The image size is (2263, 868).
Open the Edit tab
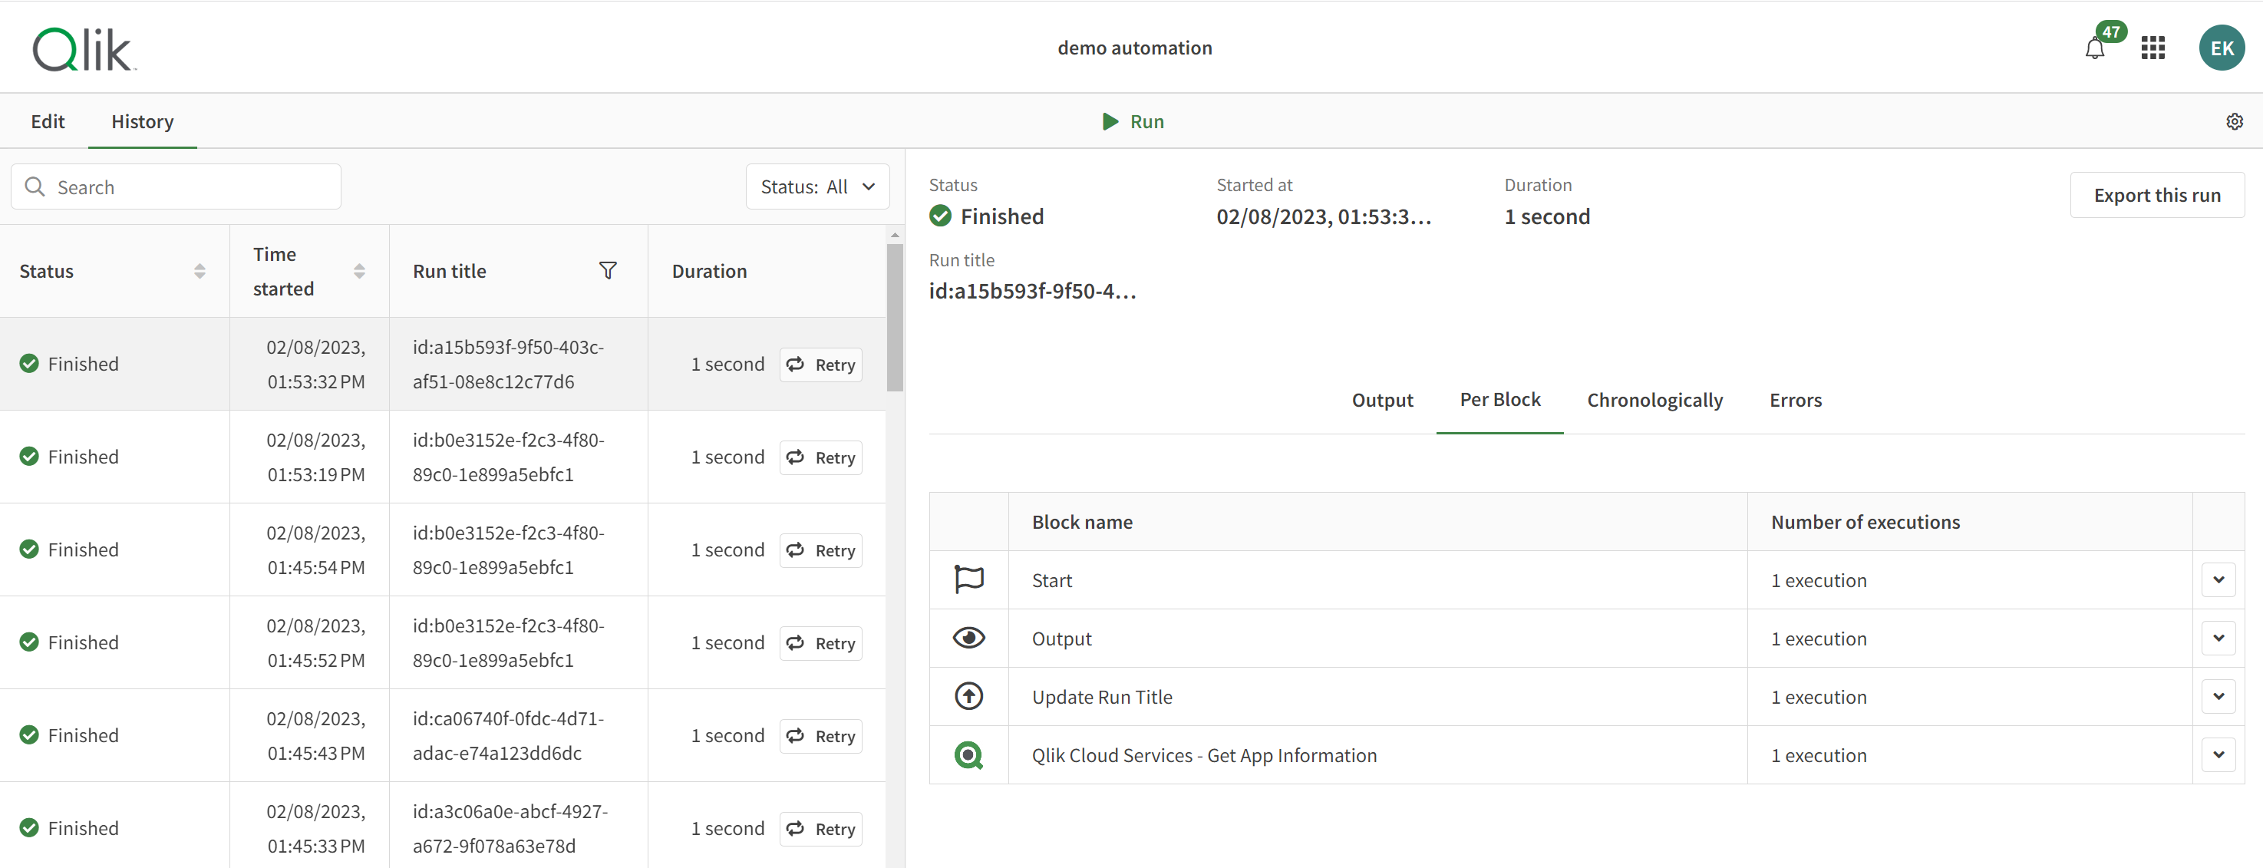(x=48, y=122)
